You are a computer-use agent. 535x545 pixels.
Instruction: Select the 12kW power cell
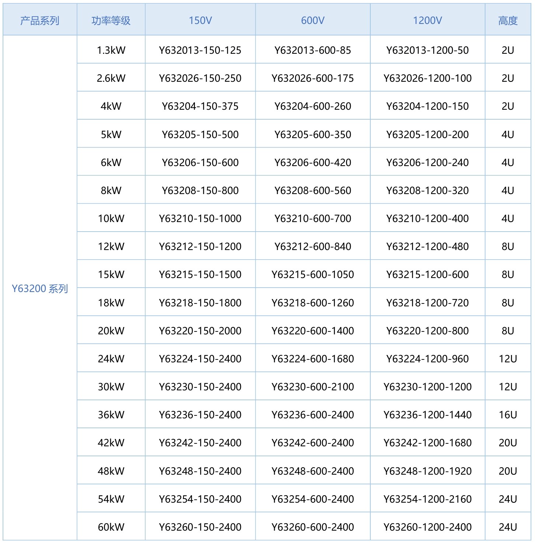pos(111,246)
